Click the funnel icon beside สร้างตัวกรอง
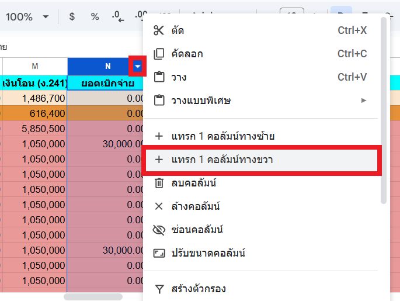This screenshot has width=400, height=301. 159,289
